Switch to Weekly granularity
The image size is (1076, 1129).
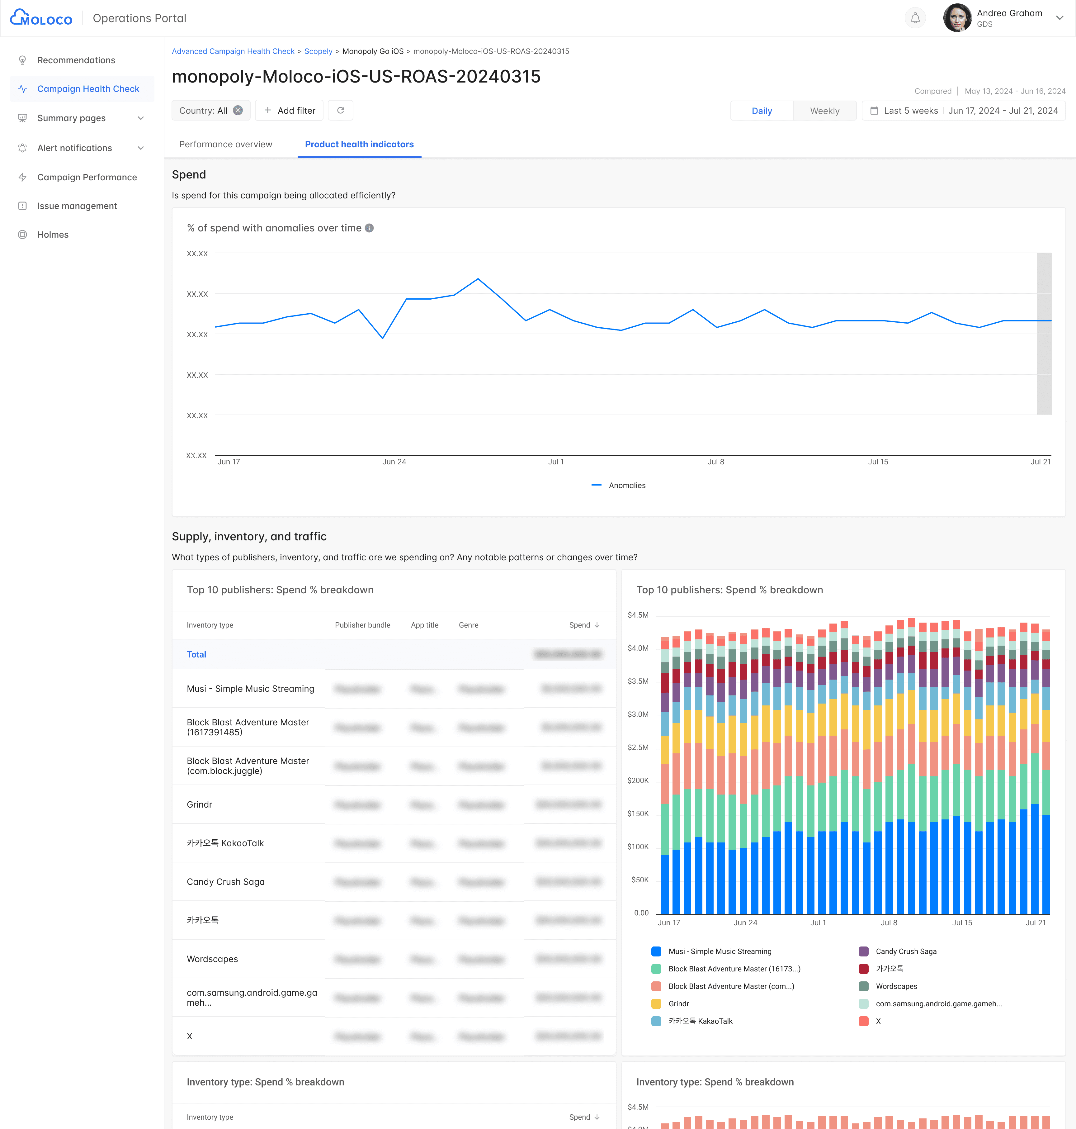click(x=824, y=111)
